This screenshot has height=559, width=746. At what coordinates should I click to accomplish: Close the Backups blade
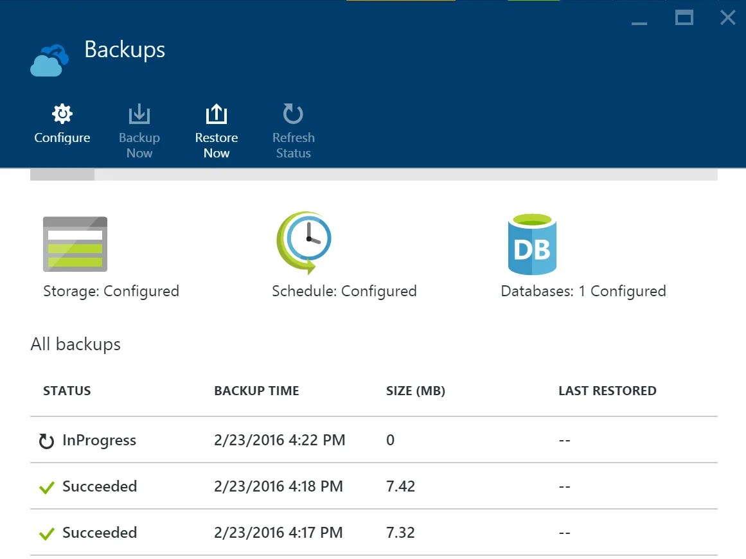[728, 18]
